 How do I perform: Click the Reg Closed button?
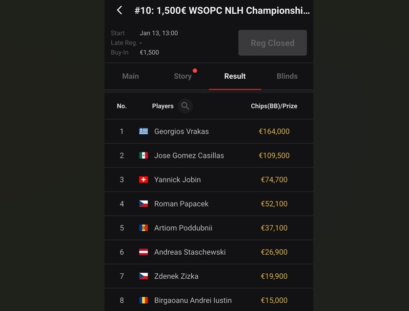click(272, 43)
